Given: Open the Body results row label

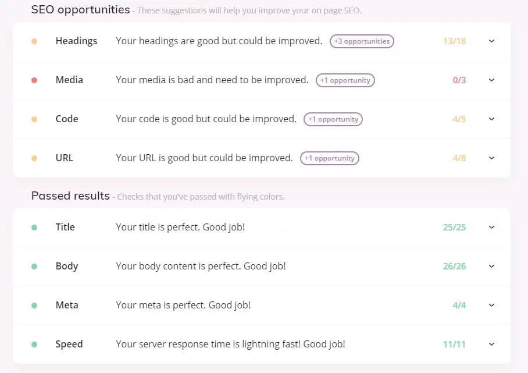Looking at the screenshot, I should pos(67,267).
